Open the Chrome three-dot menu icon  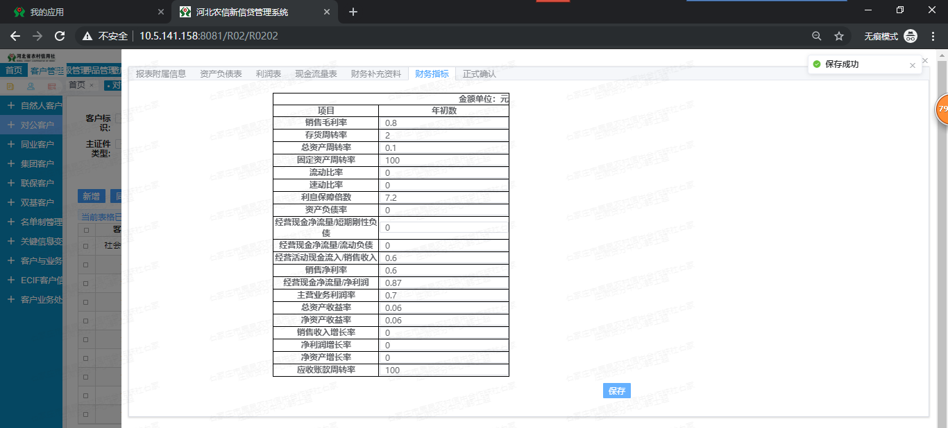point(933,36)
